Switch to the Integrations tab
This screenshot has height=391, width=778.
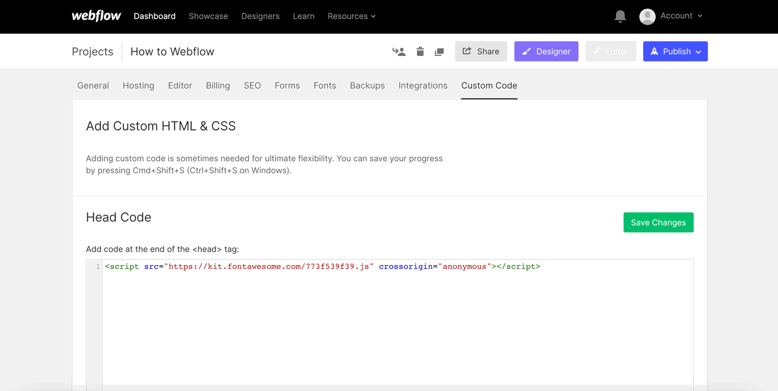click(423, 86)
